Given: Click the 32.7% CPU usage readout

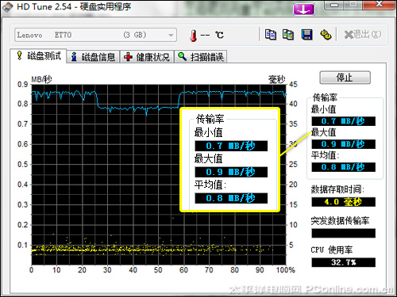Looking at the screenshot, I should (x=343, y=262).
